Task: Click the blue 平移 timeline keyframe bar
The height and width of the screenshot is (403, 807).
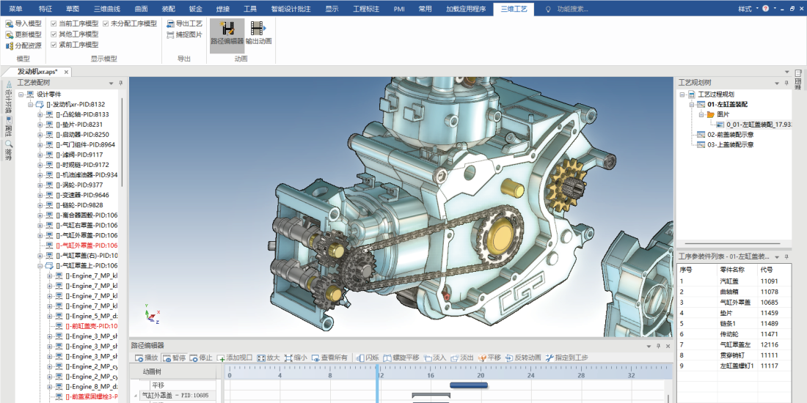Action: click(468, 385)
